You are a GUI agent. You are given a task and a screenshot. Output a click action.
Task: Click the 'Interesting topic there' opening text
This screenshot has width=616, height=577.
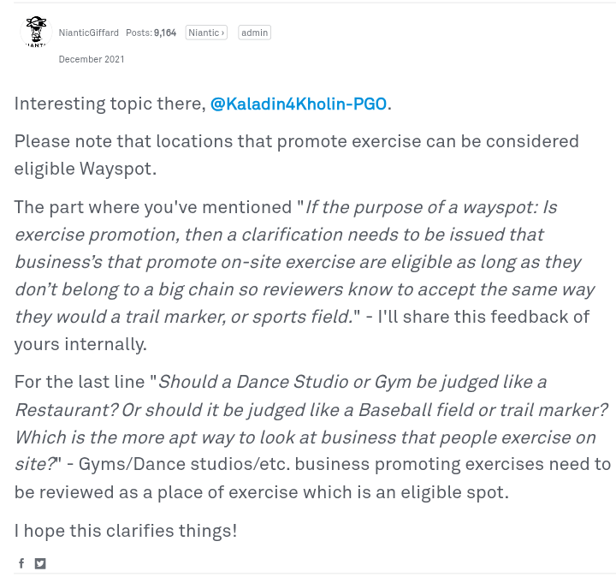tap(110, 104)
